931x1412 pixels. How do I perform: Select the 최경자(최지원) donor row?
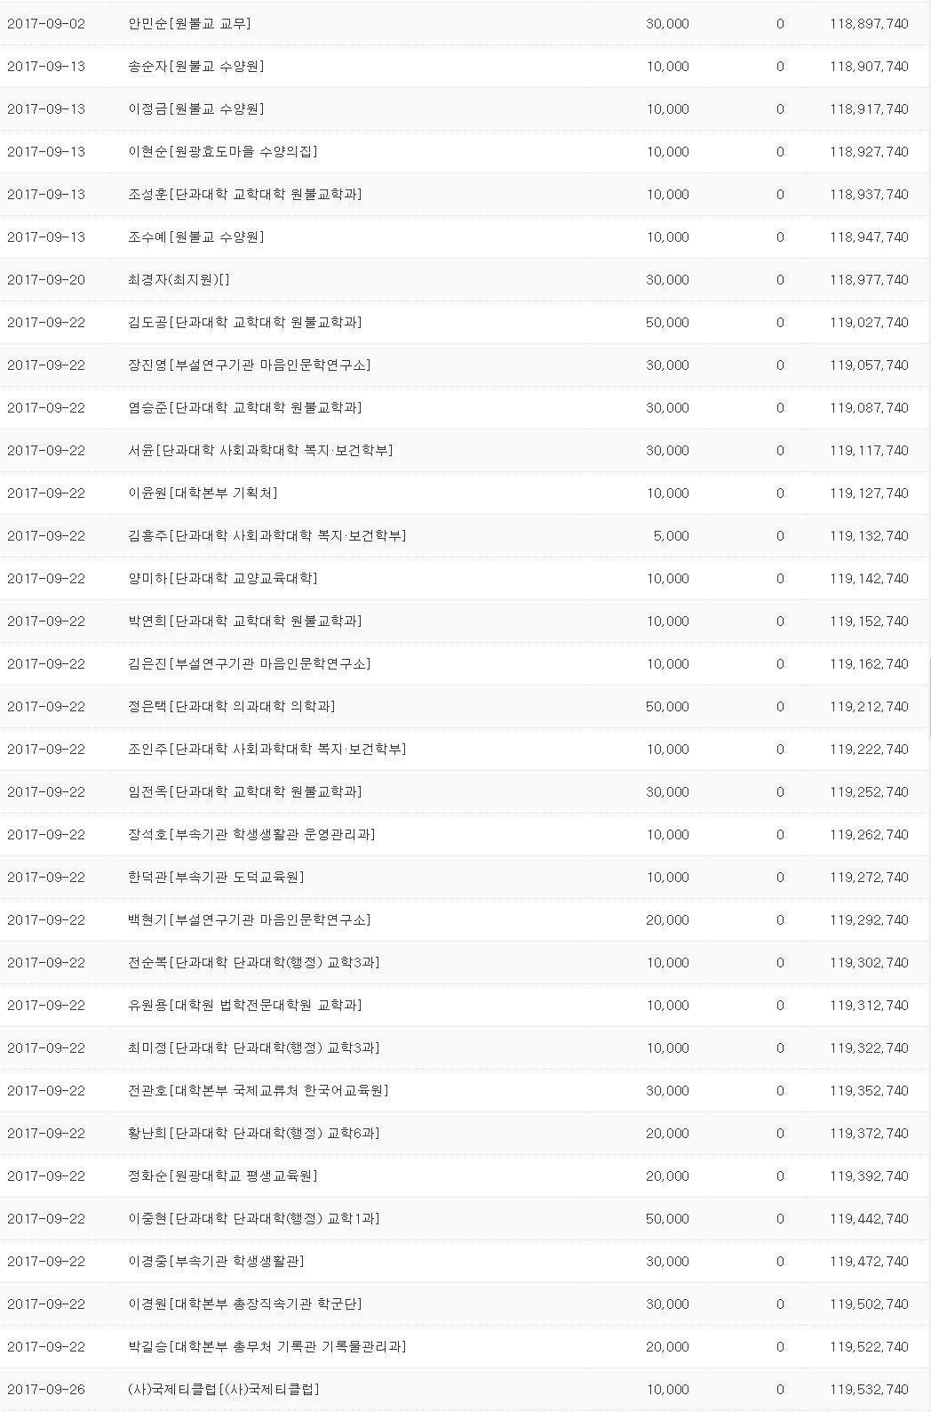click(x=179, y=280)
